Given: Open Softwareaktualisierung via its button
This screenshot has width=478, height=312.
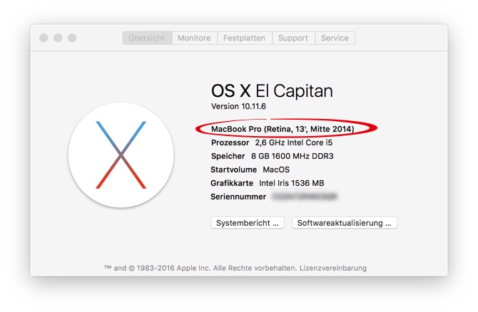Looking at the screenshot, I should point(345,223).
